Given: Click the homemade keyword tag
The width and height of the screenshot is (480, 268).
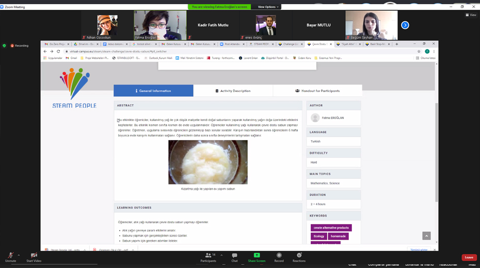Looking at the screenshot, I should [x=338, y=236].
